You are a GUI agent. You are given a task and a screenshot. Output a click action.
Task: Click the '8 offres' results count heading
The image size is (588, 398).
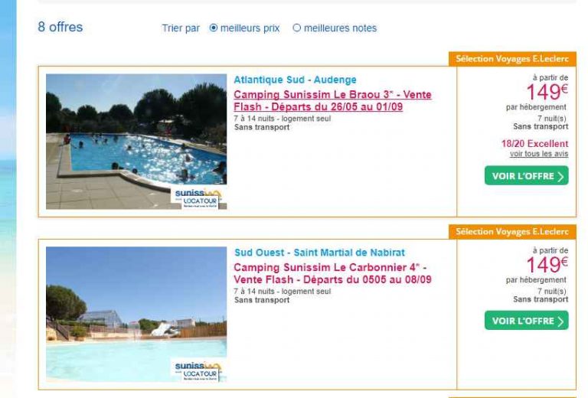click(x=60, y=28)
